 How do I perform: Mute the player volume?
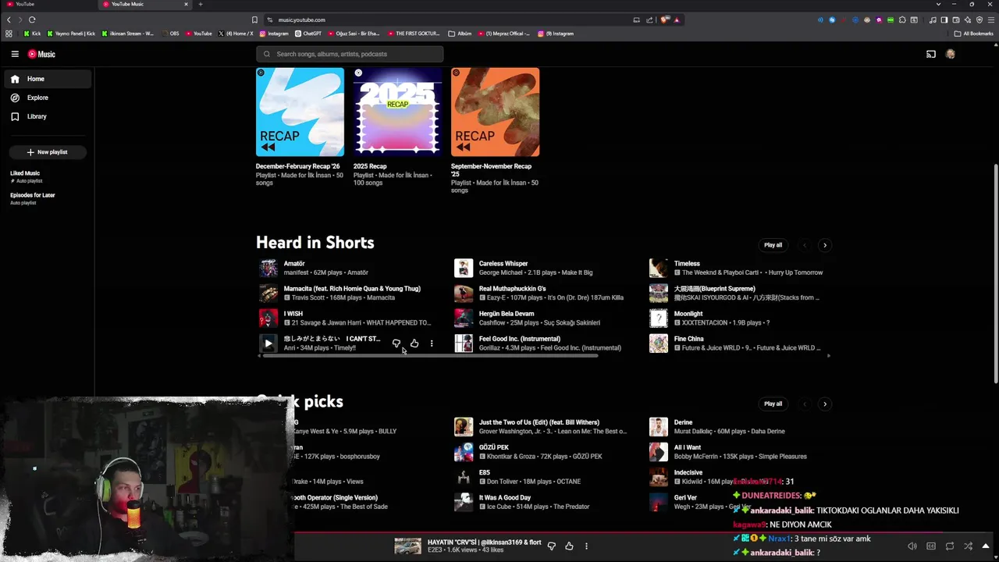[x=912, y=546]
